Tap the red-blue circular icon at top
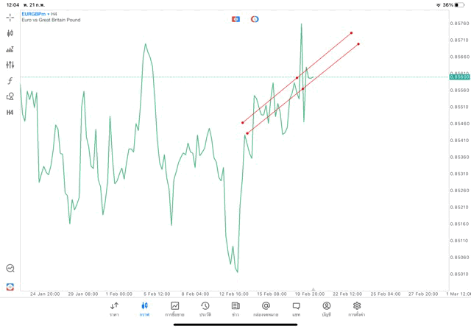Screen dimensions: 471x329 click(x=255, y=19)
